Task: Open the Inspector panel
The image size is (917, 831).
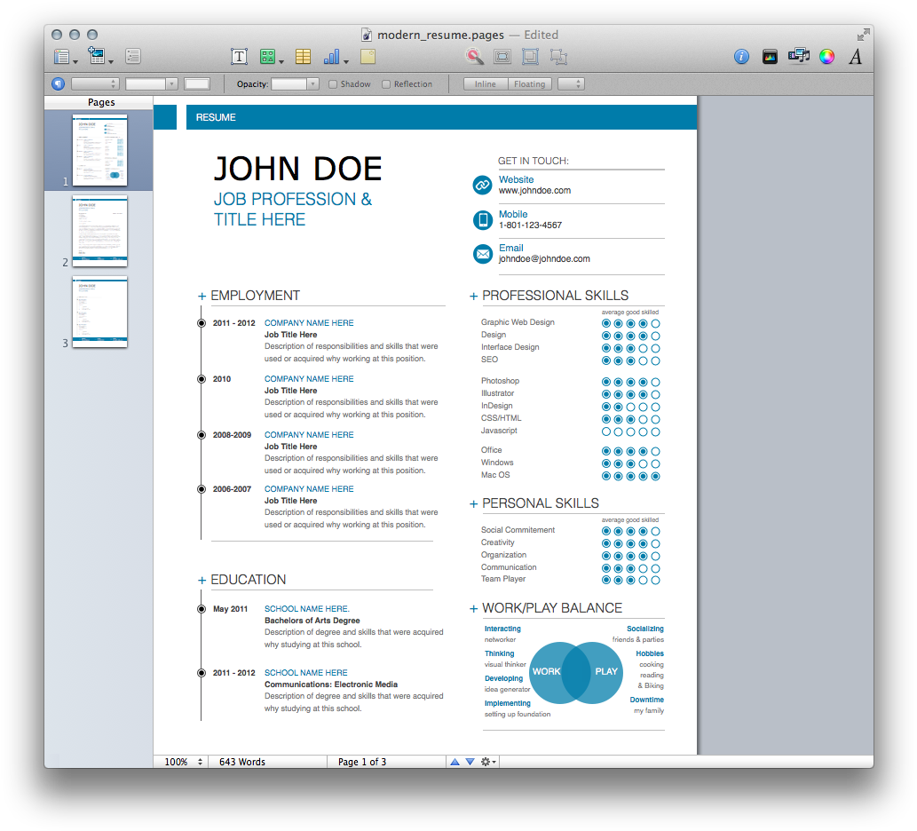Action: (x=741, y=57)
